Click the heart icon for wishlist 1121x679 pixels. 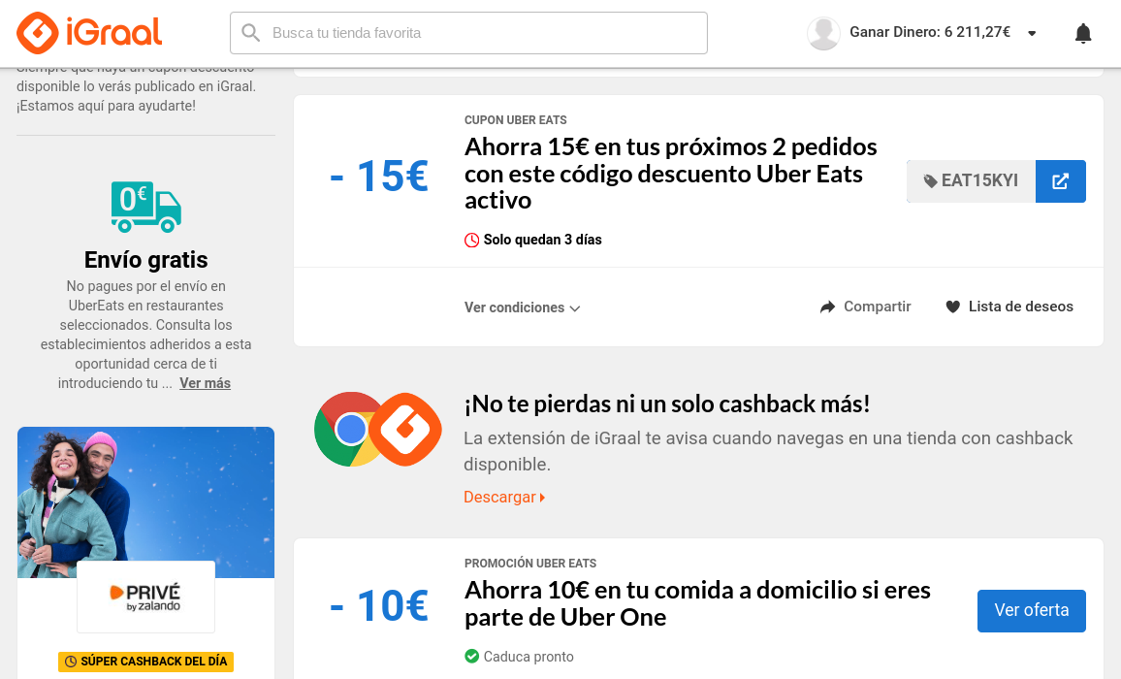(952, 307)
